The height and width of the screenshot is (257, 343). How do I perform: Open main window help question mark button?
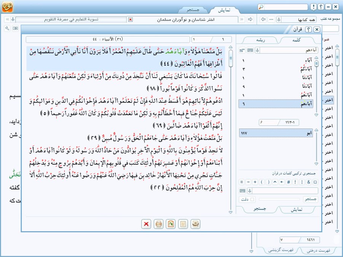(x=321, y=7)
